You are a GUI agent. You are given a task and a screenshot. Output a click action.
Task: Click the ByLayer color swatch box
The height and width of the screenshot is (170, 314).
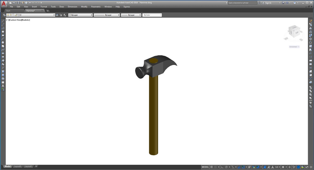pyautogui.click(x=70, y=15)
